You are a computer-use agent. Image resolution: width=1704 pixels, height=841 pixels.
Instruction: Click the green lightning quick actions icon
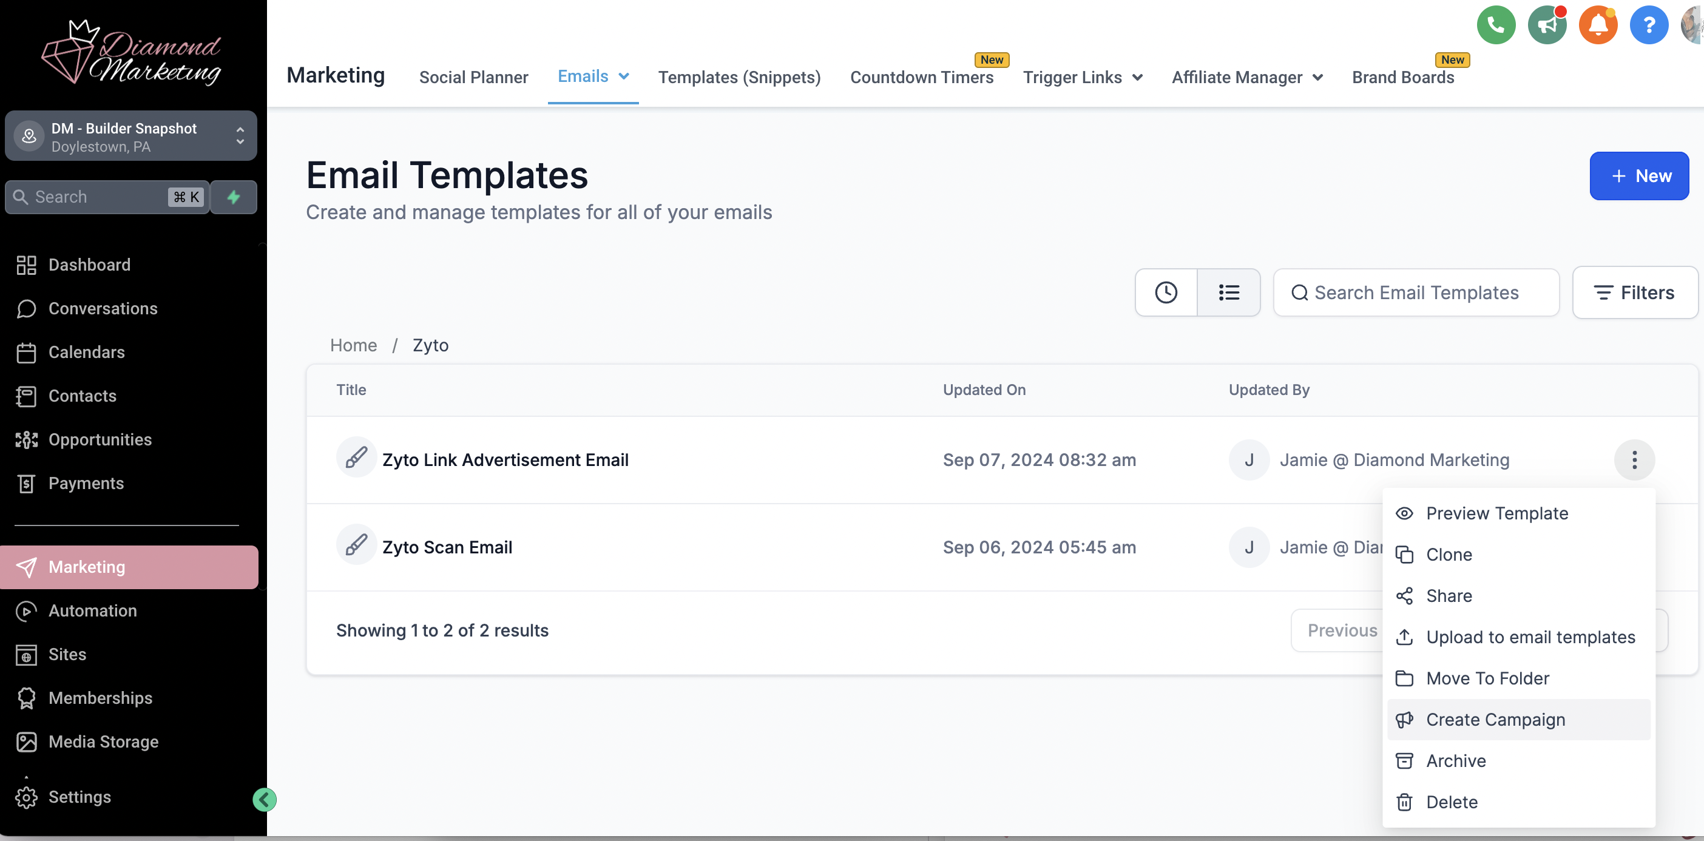(234, 197)
